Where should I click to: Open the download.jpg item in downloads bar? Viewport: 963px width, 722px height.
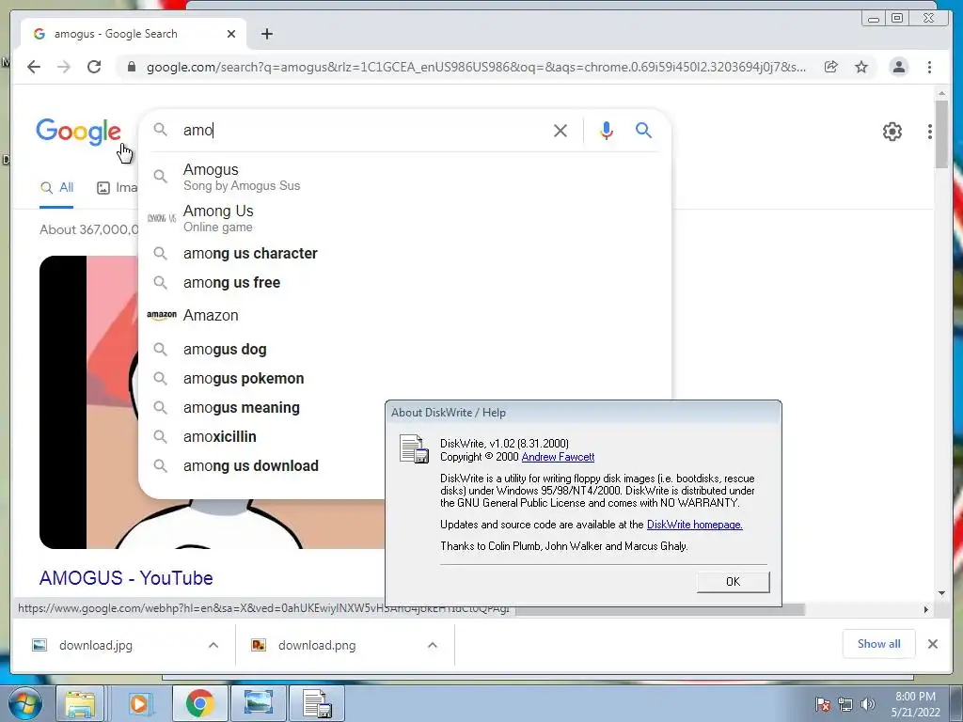[95, 645]
